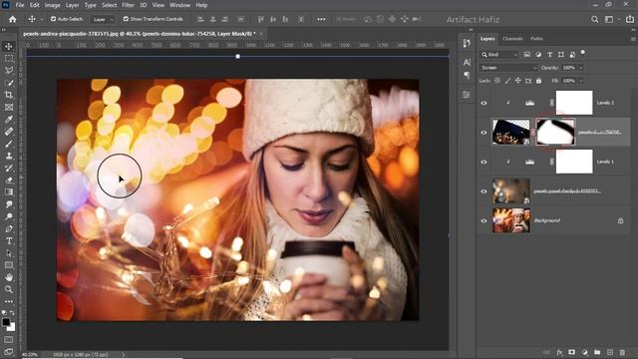This screenshot has height=359, width=638.
Task: Toggle Show Transform Controls checkbox
Action: (126, 19)
